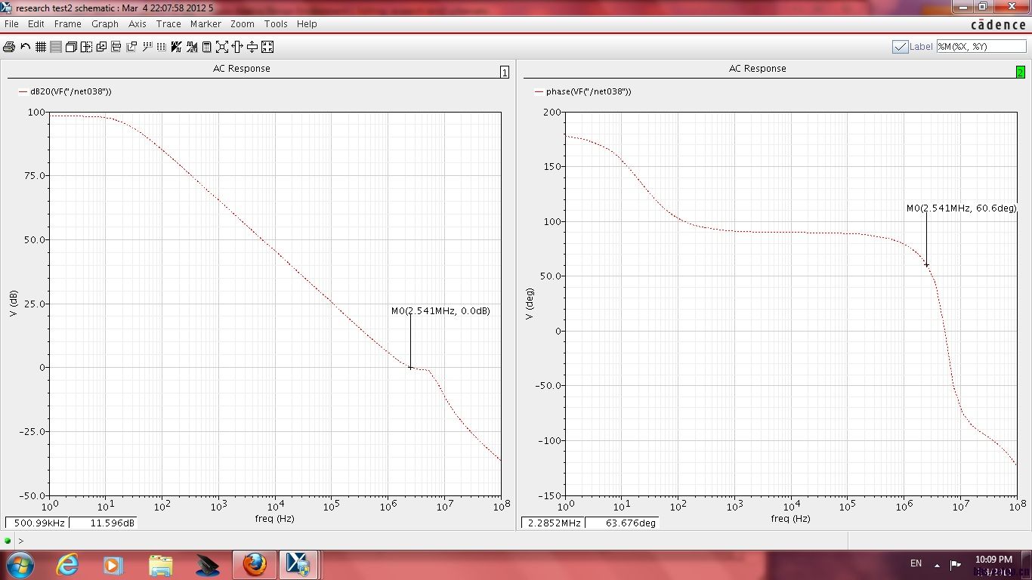
Task: Click the overlapping squares copy-window icon
Action: (101, 47)
